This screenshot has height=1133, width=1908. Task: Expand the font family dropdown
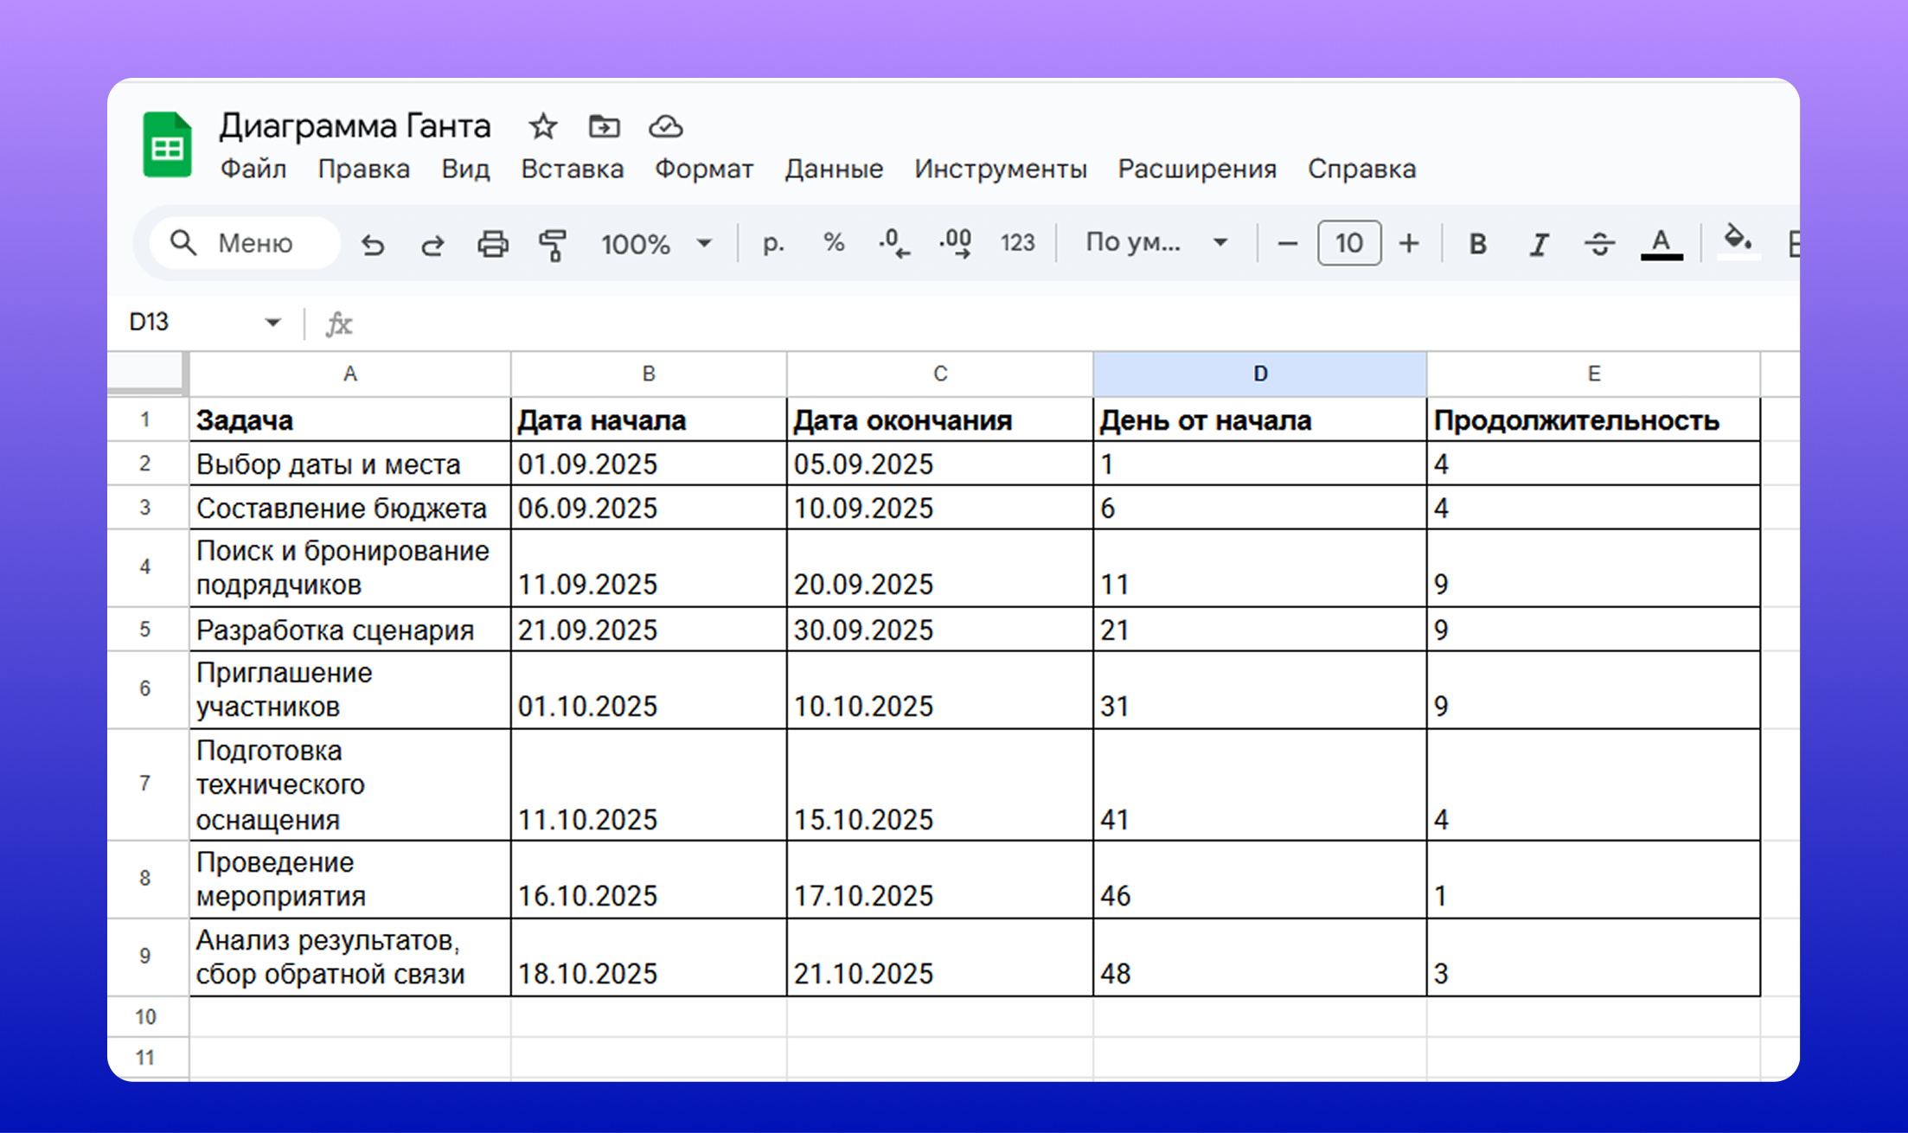[1156, 243]
